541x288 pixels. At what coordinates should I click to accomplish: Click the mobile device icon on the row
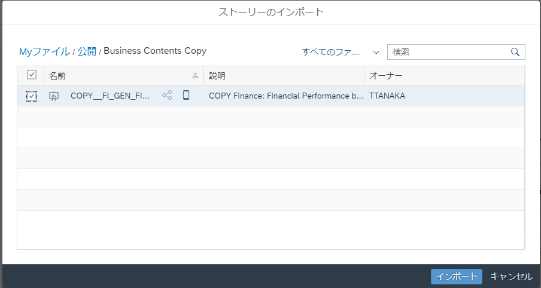186,96
